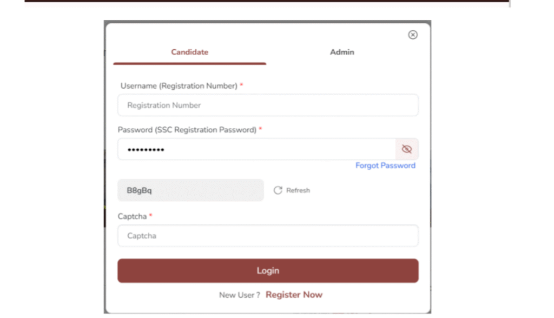The height and width of the screenshot is (318, 554).
Task: Switch to the Candidate tab
Action: [x=189, y=52]
